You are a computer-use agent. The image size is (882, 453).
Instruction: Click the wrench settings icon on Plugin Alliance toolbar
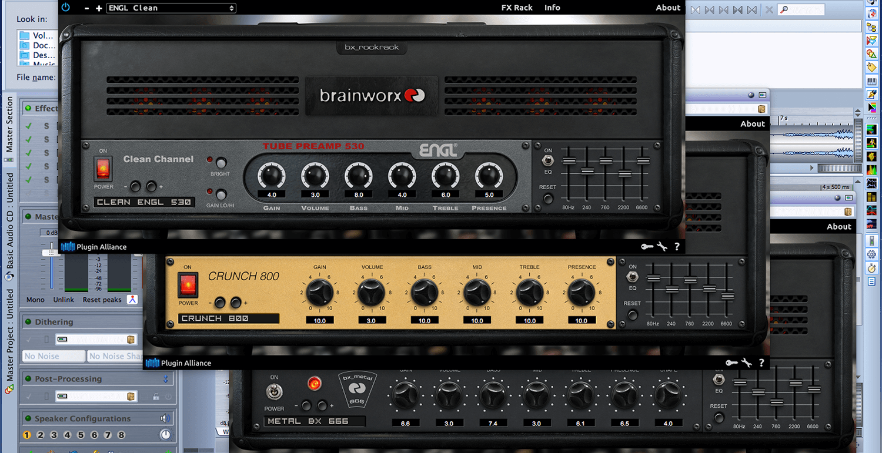click(662, 246)
